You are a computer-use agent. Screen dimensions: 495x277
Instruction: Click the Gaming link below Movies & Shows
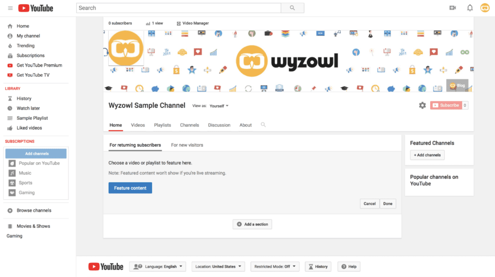tap(15, 236)
